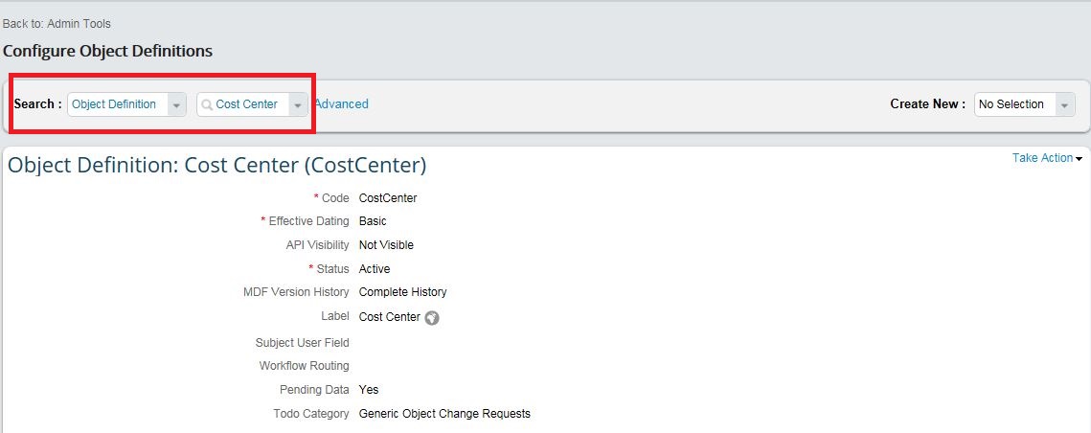Click the Object Definition search type field
This screenshot has width=1091, height=433.
(x=126, y=104)
